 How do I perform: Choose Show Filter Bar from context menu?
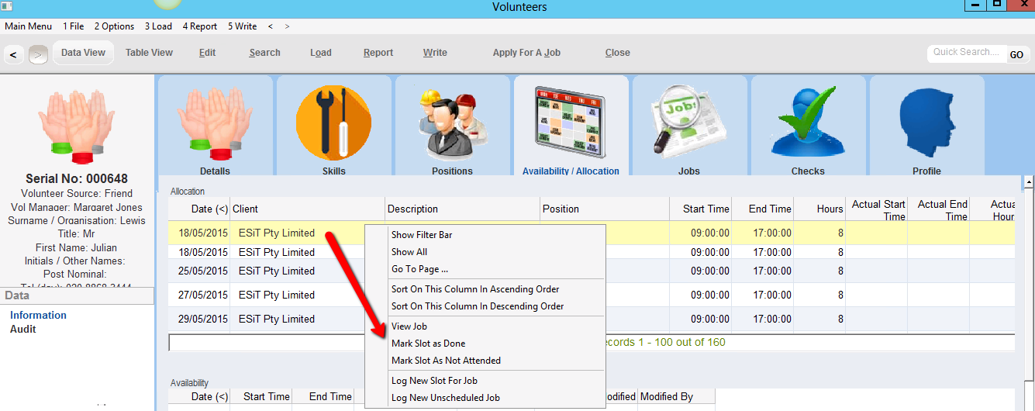(x=422, y=235)
